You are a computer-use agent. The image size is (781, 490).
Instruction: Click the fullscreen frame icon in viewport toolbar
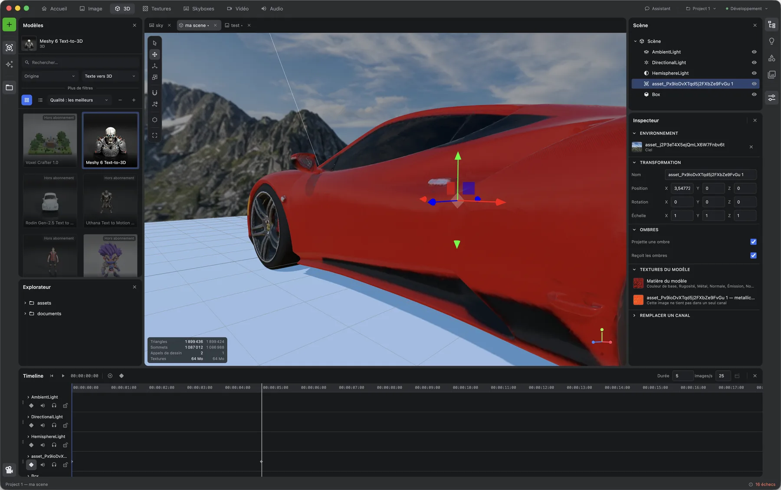pos(154,135)
